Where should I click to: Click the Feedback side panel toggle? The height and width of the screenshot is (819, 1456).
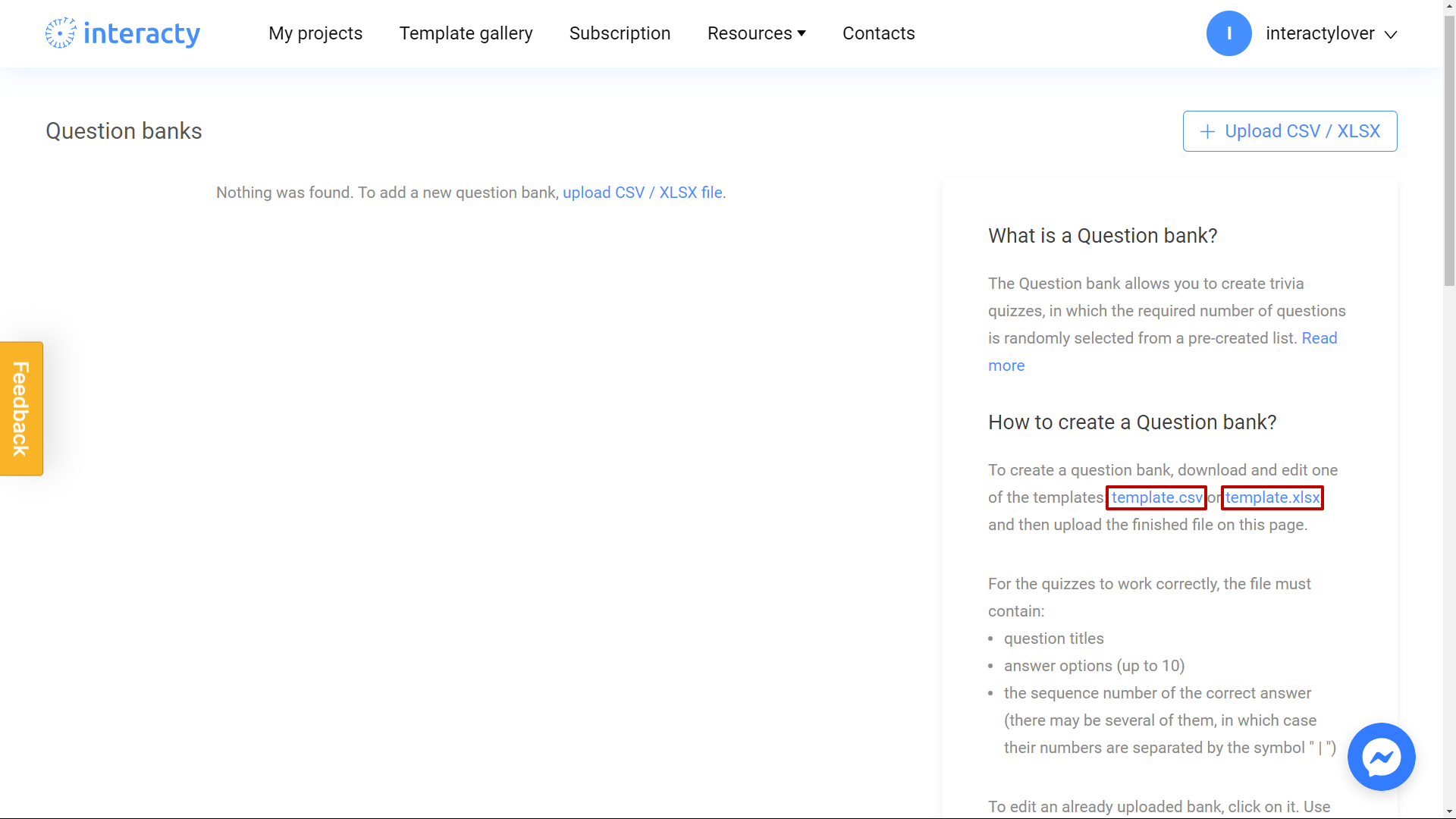[x=22, y=409]
